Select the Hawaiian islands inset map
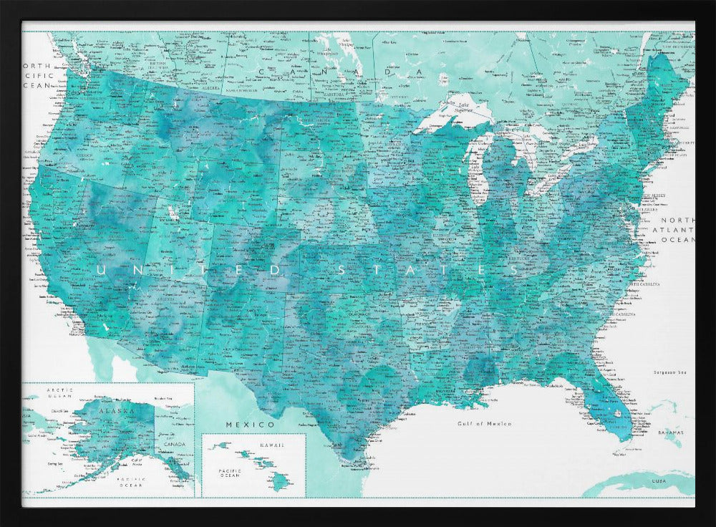Image resolution: width=716 pixels, height=527 pixels. (x=254, y=465)
